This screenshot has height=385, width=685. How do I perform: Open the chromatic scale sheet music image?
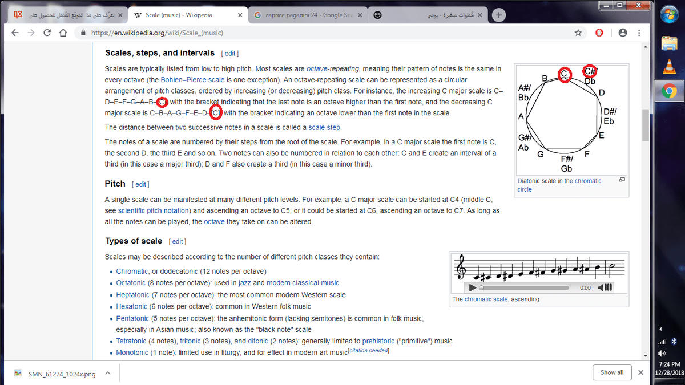[x=539, y=267]
